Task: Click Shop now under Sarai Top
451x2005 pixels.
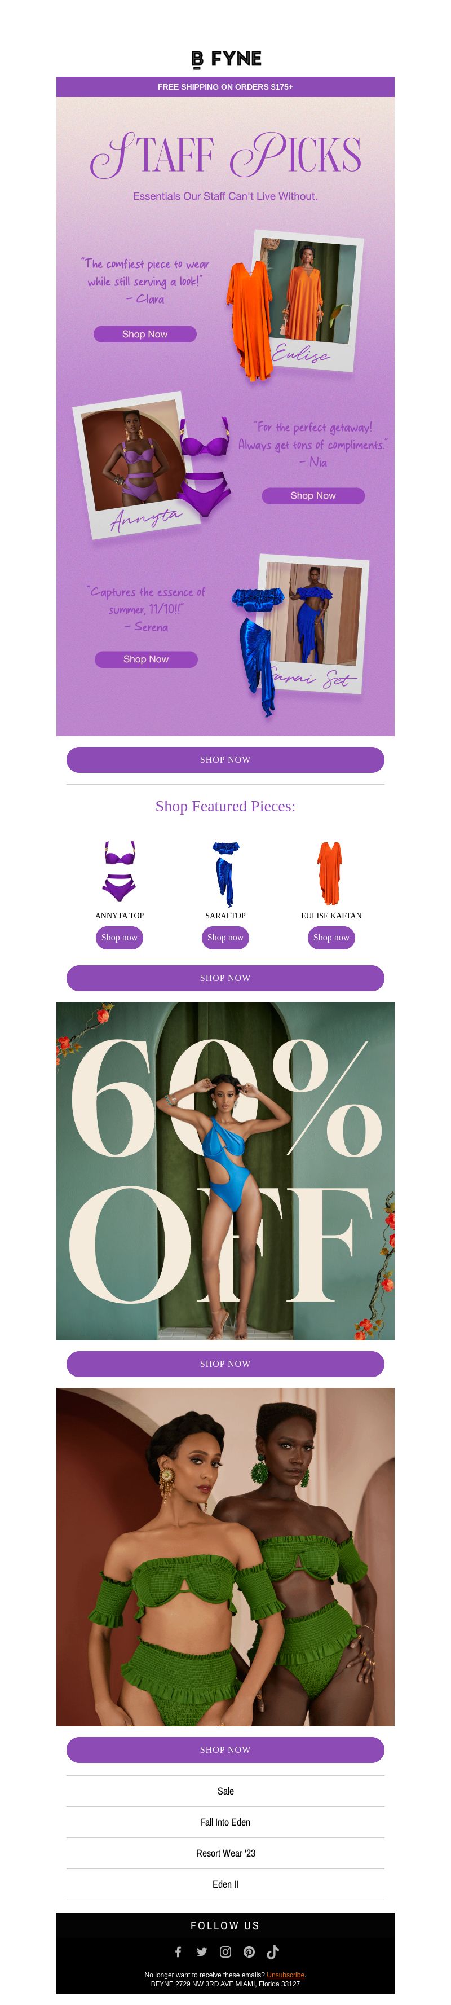Action: click(225, 938)
